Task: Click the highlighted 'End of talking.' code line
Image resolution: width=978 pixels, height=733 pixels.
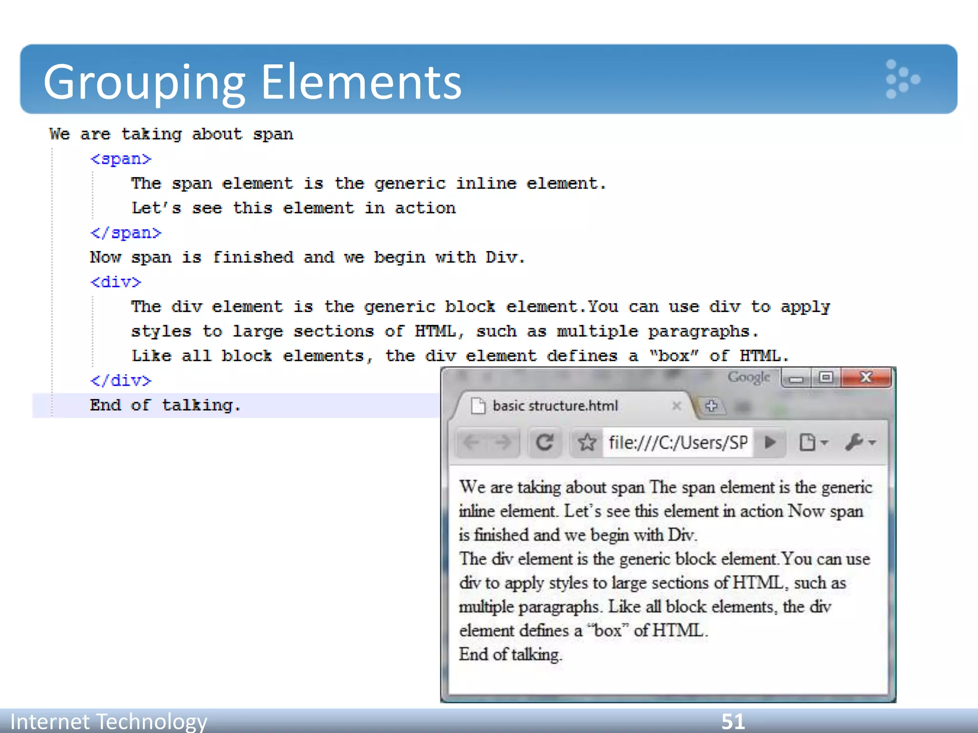Action: pos(236,406)
